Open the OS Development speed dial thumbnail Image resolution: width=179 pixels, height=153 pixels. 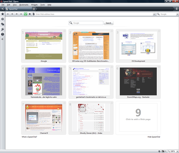pos(138,45)
